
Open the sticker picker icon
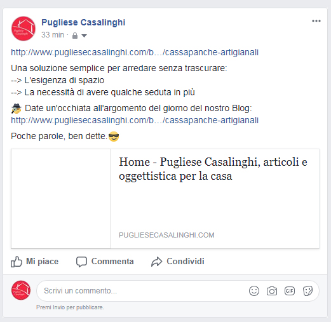point(307,291)
